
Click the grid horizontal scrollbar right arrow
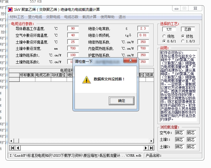tap(151, 141)
